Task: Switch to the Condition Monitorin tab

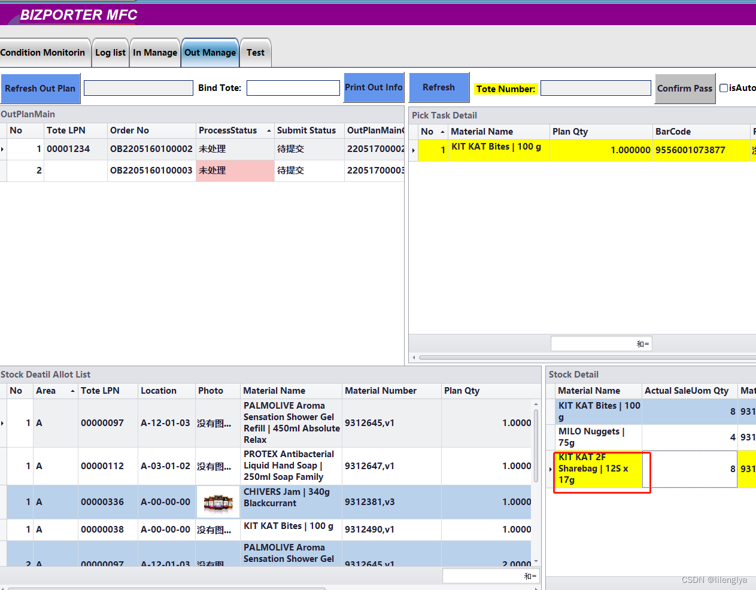Action: (44, 53)
